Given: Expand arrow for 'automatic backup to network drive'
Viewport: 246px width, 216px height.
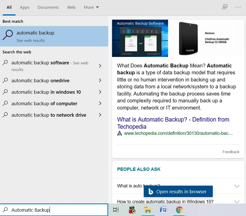Looking at the screenshot, I should pos(100,115).
